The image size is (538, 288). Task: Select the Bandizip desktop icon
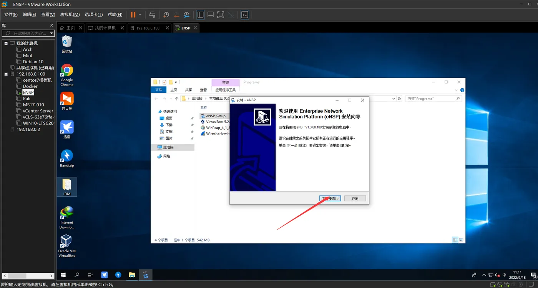67,158
